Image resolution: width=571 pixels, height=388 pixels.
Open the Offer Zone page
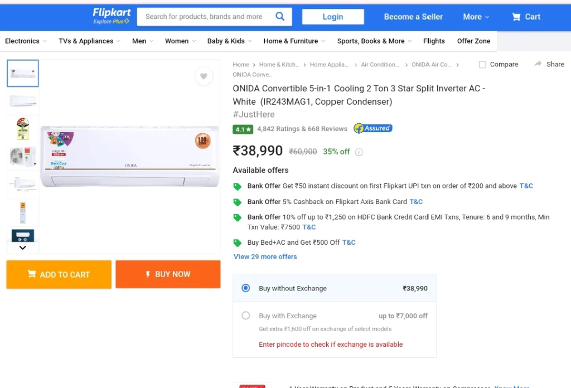(x=473, y=41)
